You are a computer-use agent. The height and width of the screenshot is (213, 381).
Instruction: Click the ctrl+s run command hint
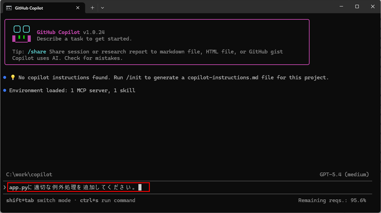coord(107,200)
